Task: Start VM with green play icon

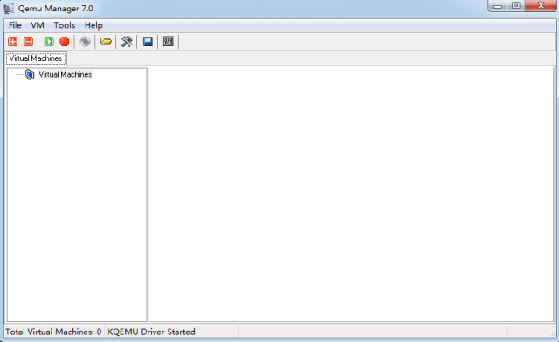Action: pos(49,42)
